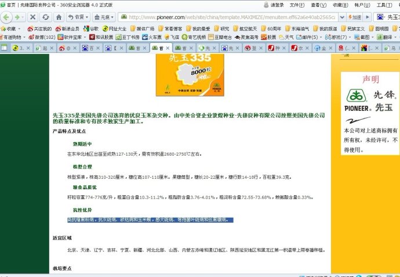Stop loading with the X button
Image resolution: width=400 pixels, height=277 pixels.
(x=32, y=17)
